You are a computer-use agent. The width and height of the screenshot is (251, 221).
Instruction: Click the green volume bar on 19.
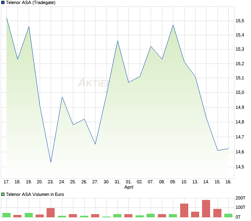click(29, 215)
